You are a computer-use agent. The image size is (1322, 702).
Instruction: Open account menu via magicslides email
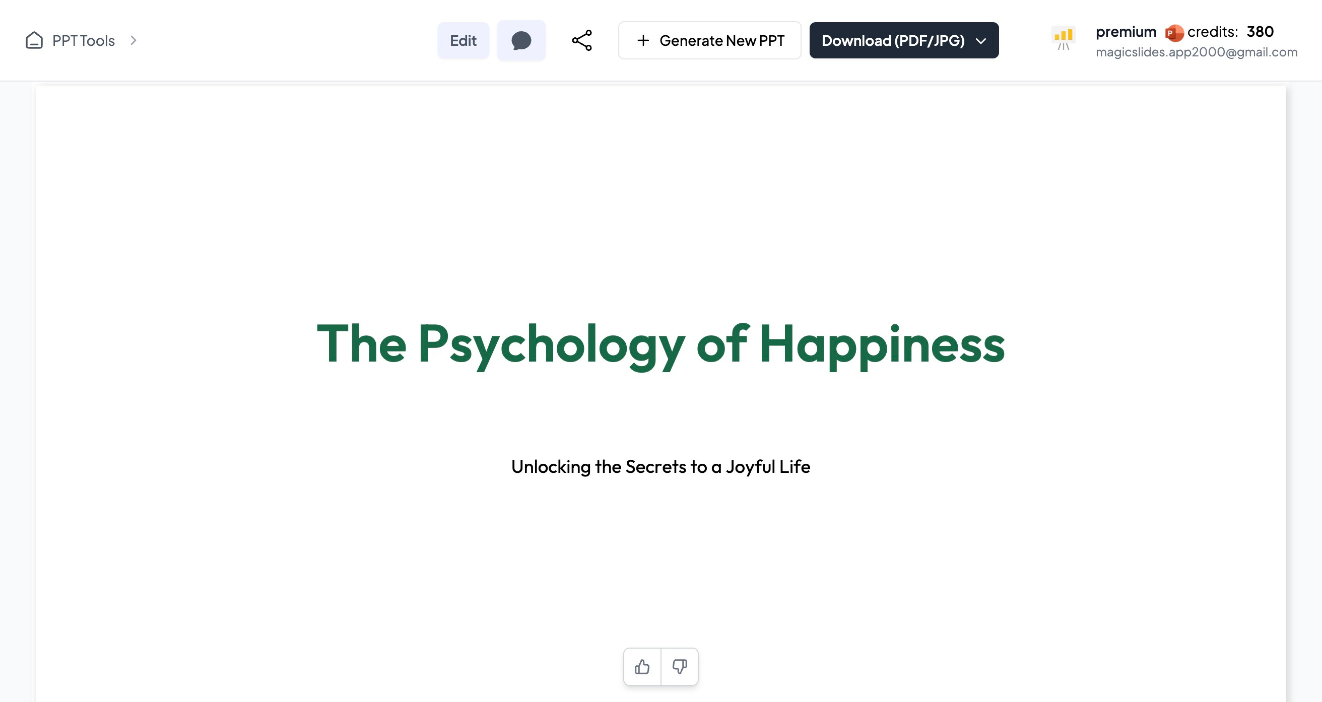[1196, 52]
